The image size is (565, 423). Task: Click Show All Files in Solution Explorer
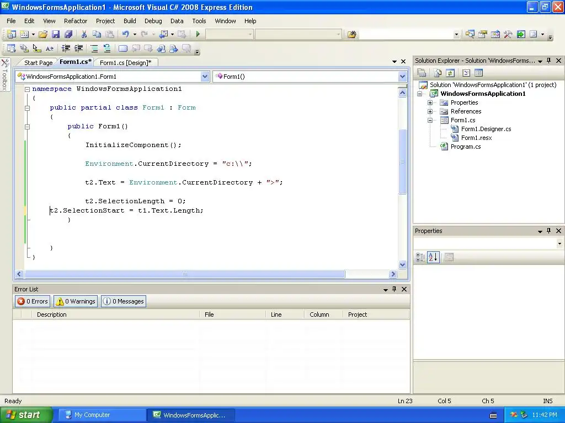pyautogui.click(x=438, y=73)
